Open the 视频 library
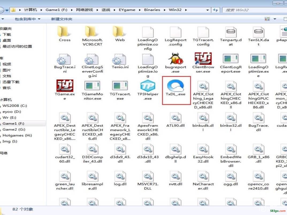This screenshot has width=287, height=215. click(7, 64)
